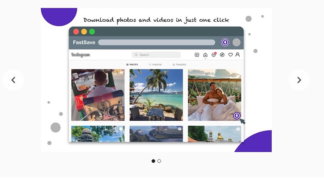Go to the previous slide arrow
Viewport: 324px width, 179px height.
13,80
